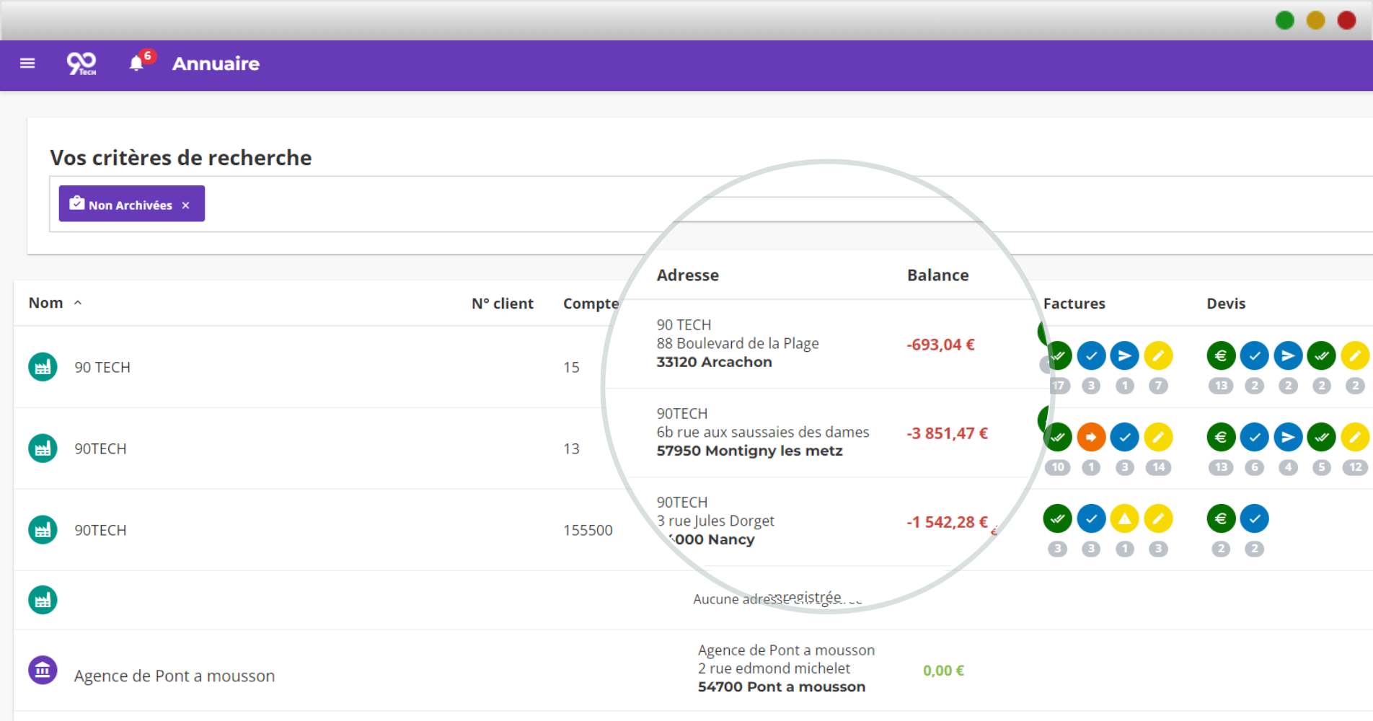Click the Vos critères de recherche heading

tap(181, 158)
